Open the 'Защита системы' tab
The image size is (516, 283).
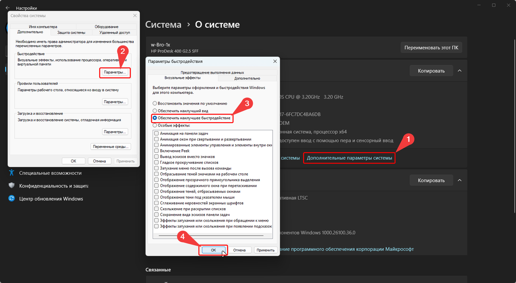[71, 33]
